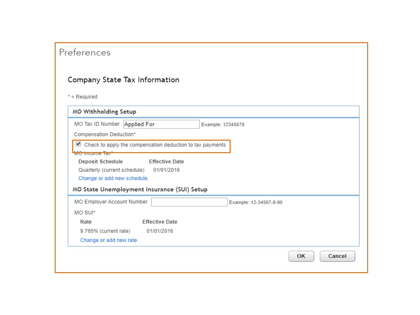Image resolution: width=420 pixels, height=315 pixels.
Task: Open the Change or add new schedule link
Action: tap(113, 178)
